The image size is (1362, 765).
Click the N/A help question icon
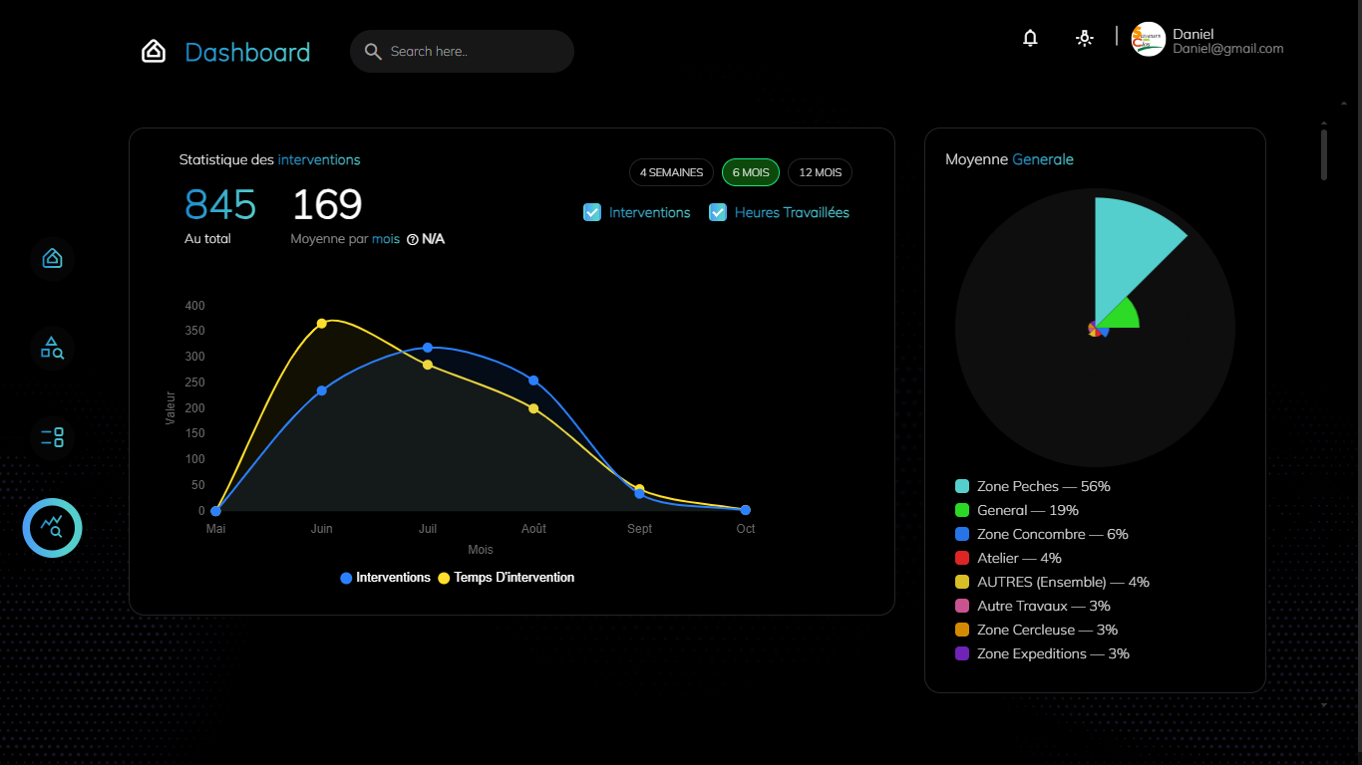(412, 239)
